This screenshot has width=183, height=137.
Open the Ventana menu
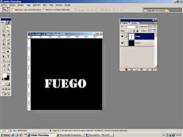coord(59,5)
